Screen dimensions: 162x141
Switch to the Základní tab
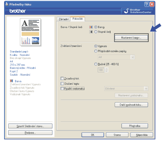(63, 19)
